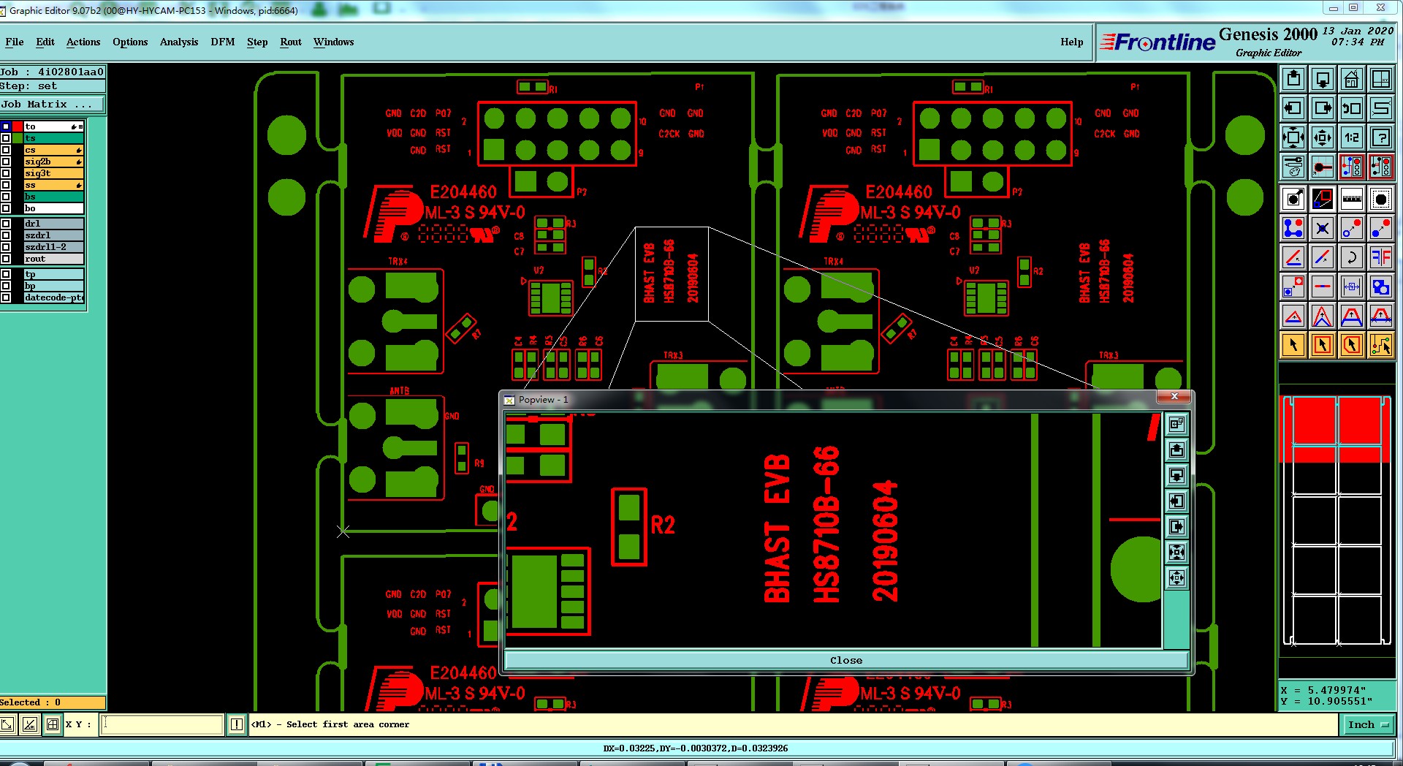The height and width of the screenshot is (766, 1403).
Task: Click the green color swatch of layer ts
Action: [x=18, y=138]
